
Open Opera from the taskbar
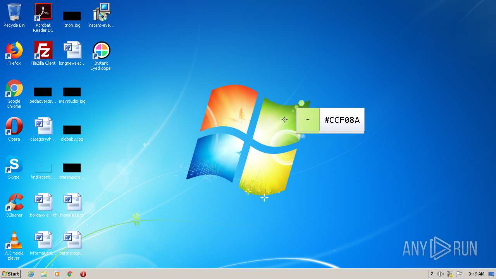[83, 274]
